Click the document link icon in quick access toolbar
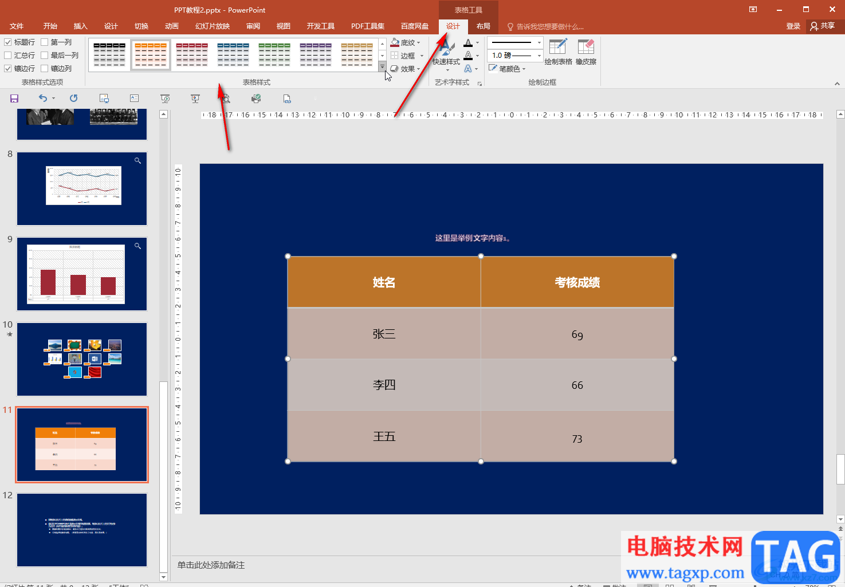This screenshot has height=587, width=845. pyautogui.click(x=287, y=99)
